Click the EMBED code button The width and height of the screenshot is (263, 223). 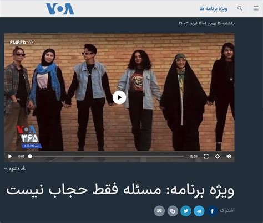tap(21, 43)
